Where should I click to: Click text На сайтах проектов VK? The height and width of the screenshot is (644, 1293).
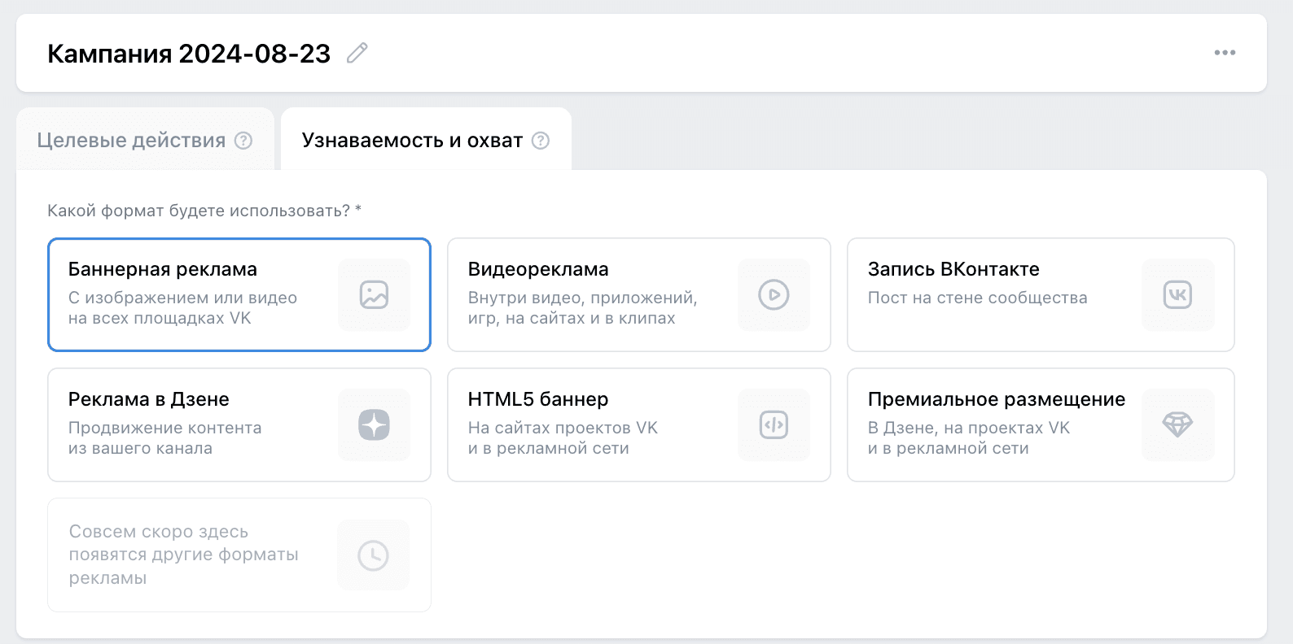(563, 428)
